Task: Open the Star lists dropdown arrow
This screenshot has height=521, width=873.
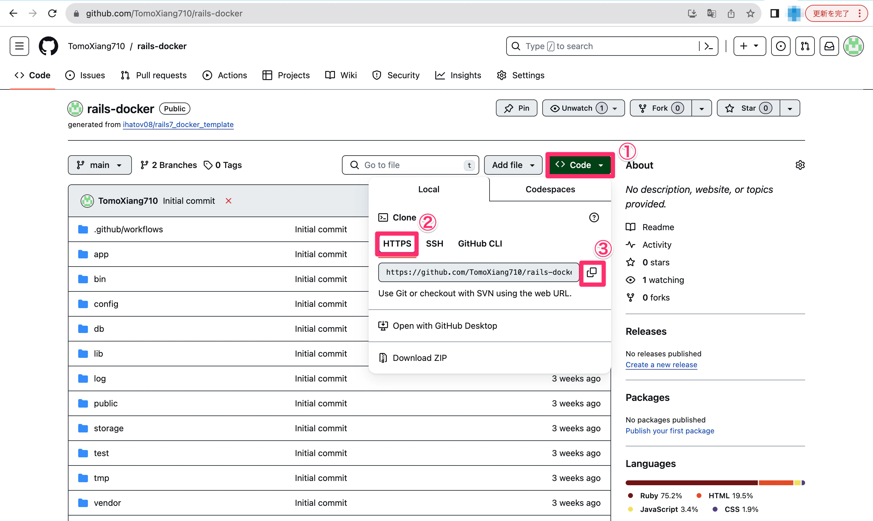Action: [790, 108]
